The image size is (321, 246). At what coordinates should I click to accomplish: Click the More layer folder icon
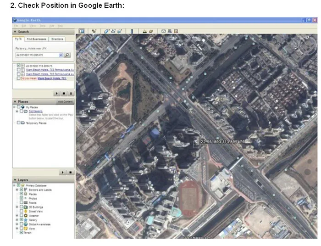coord(26,229)
